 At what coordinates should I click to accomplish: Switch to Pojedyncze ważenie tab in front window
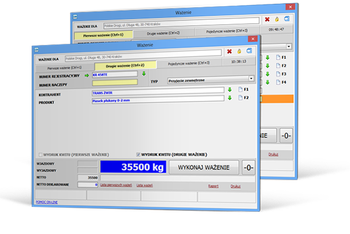[x=189, y=63]
